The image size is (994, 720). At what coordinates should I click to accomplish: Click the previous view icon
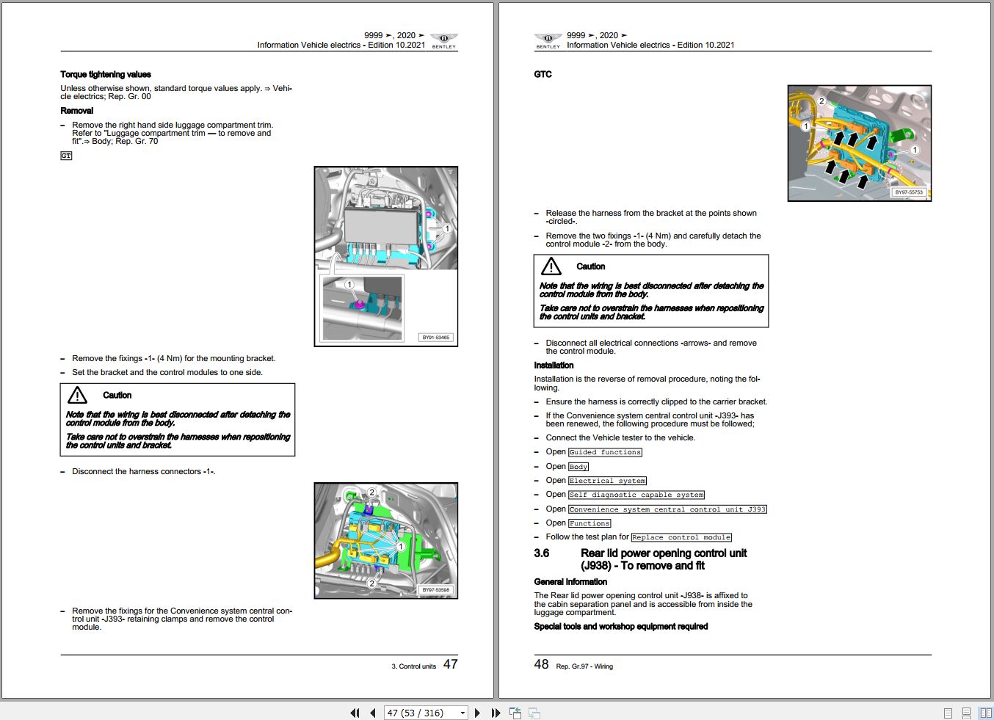coord(515,713)
